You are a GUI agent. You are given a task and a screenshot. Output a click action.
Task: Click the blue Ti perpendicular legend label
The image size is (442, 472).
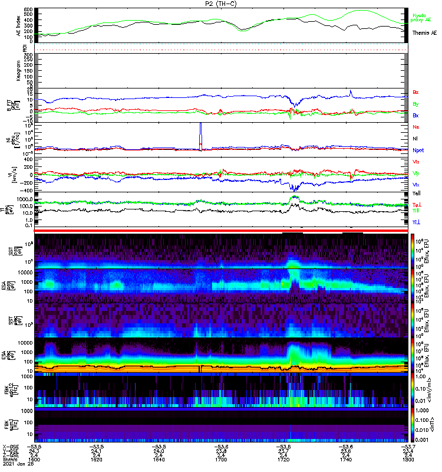pos(416,222)
